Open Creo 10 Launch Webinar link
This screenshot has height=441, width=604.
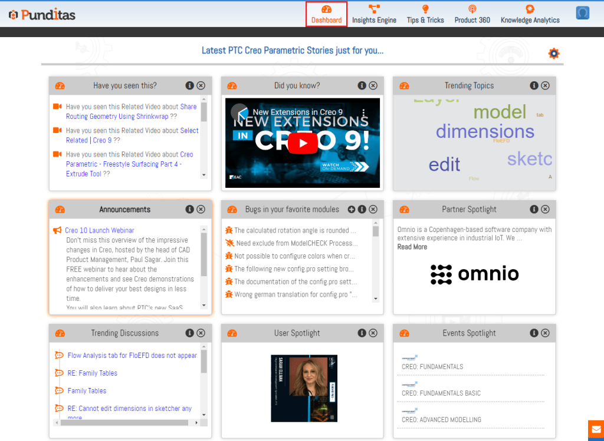coord(99,230)
